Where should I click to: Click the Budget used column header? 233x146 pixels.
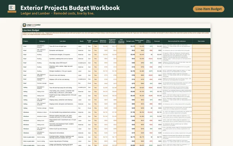(130, 41)
